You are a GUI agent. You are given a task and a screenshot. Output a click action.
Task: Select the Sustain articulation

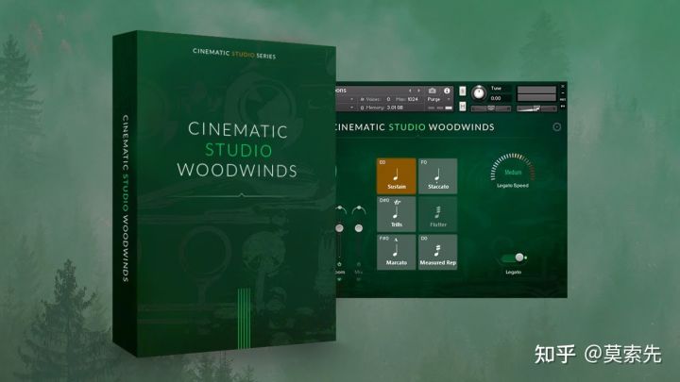(396, 175)
